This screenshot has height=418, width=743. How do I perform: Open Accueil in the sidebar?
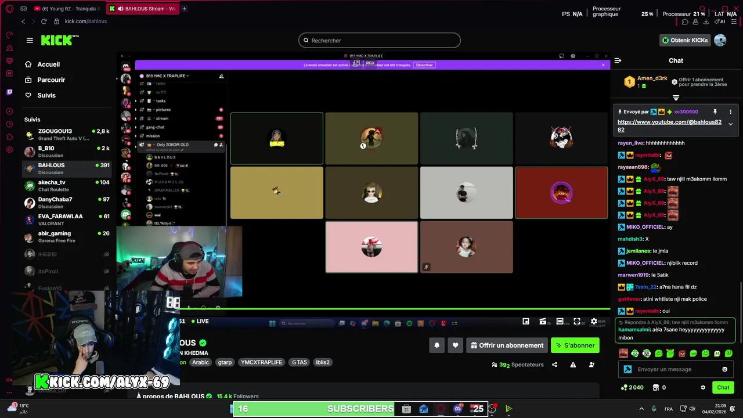click(49, 64)
